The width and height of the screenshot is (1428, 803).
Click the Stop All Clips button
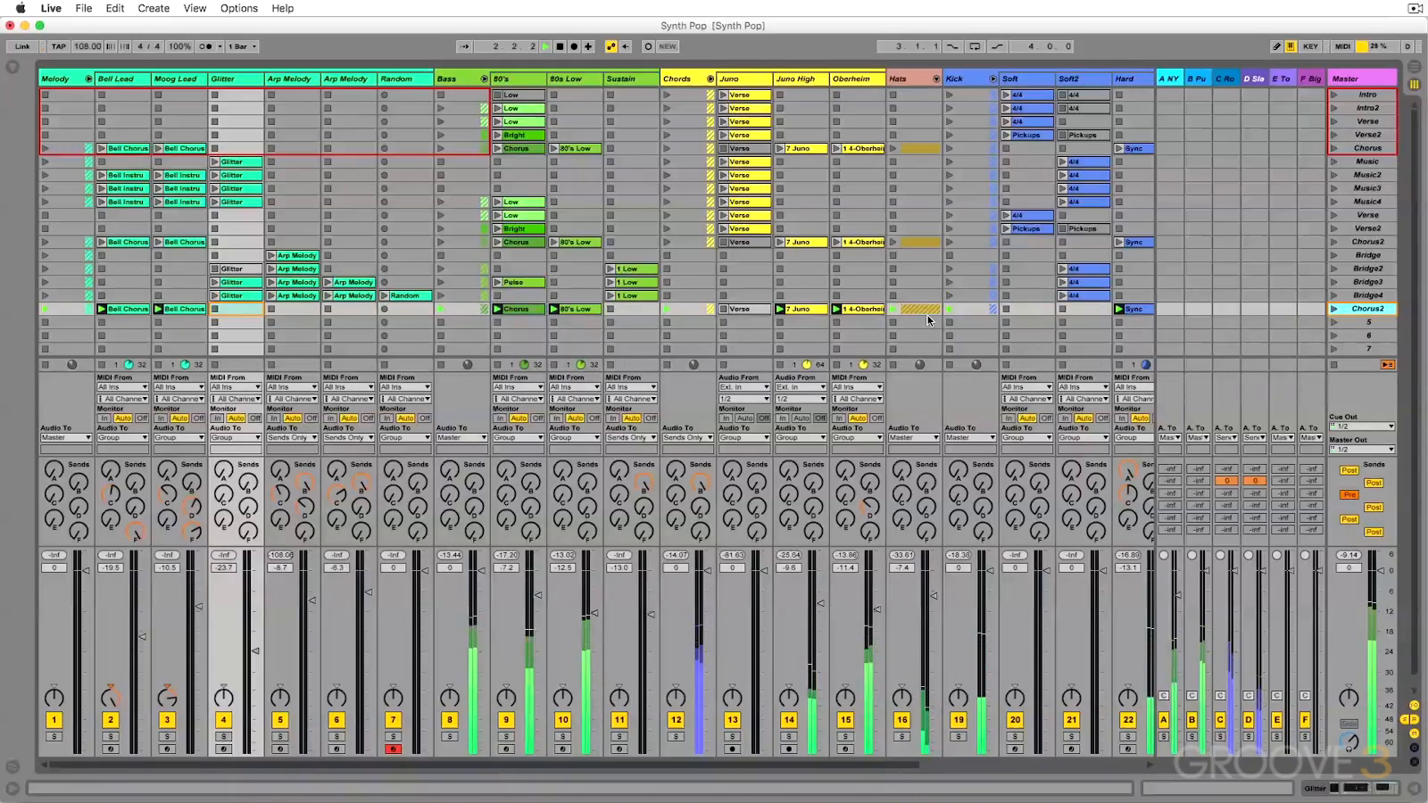tap(1388, 364)
